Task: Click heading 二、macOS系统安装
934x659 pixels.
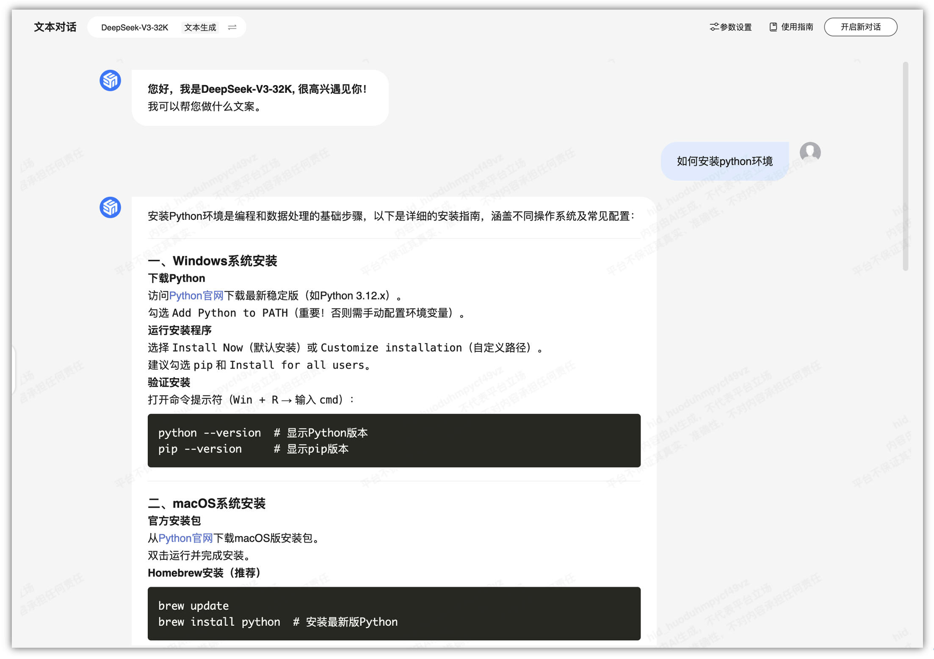Action: click(x=207, y=504)
